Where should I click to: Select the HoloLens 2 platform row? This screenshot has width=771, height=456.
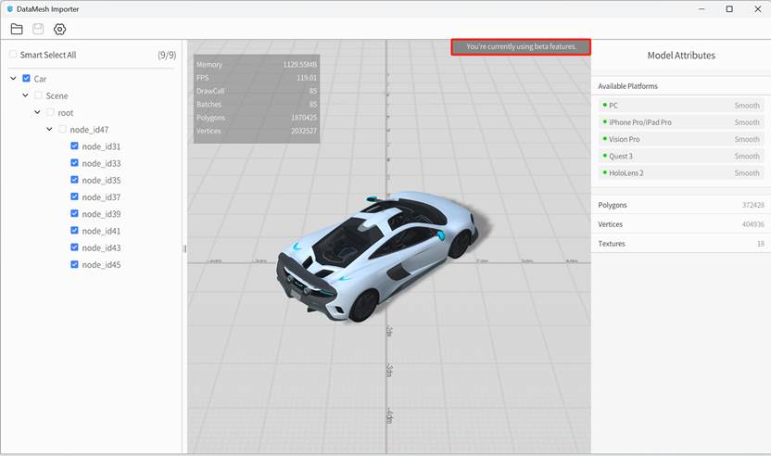[681, 173]
